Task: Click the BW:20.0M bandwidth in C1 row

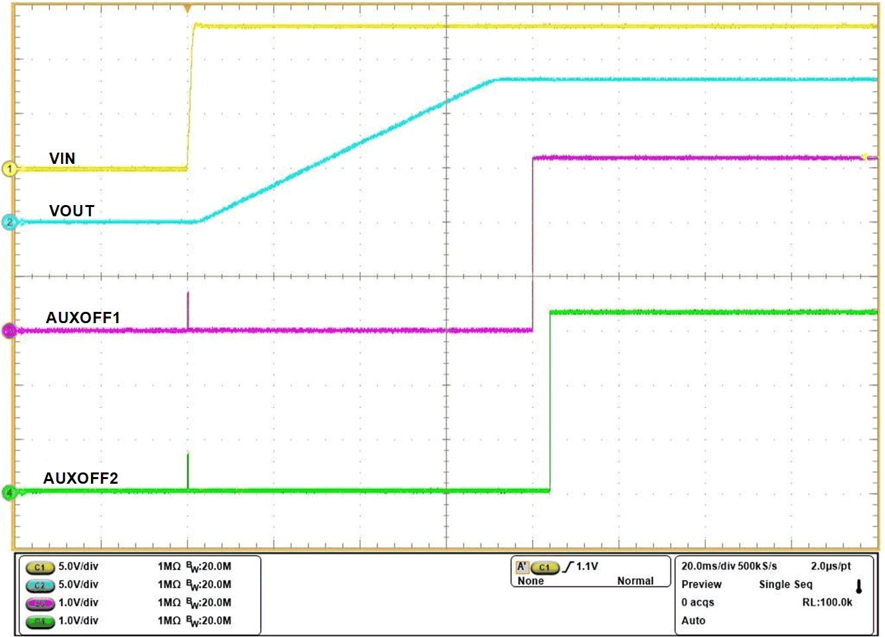Action: 208,567
